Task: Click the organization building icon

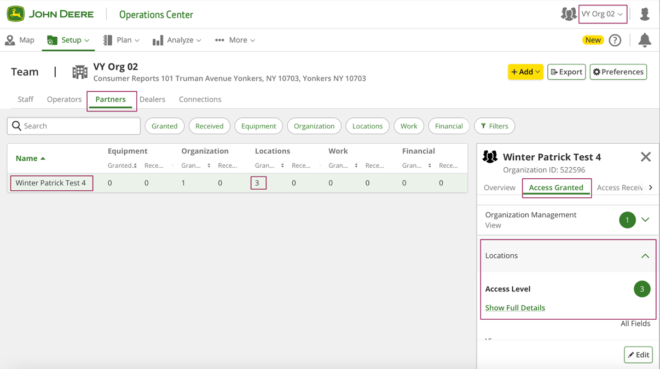Action: pyautogui.click(x=80, y=72)
